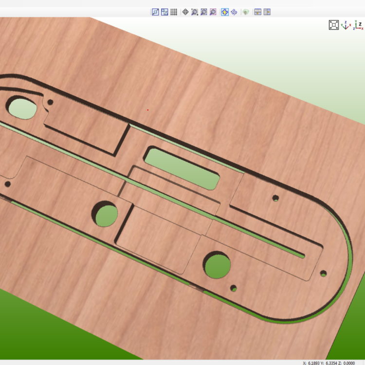Click the second split-shapes view toolbar icon
The image size is (365, 365).
click(164, 12)
